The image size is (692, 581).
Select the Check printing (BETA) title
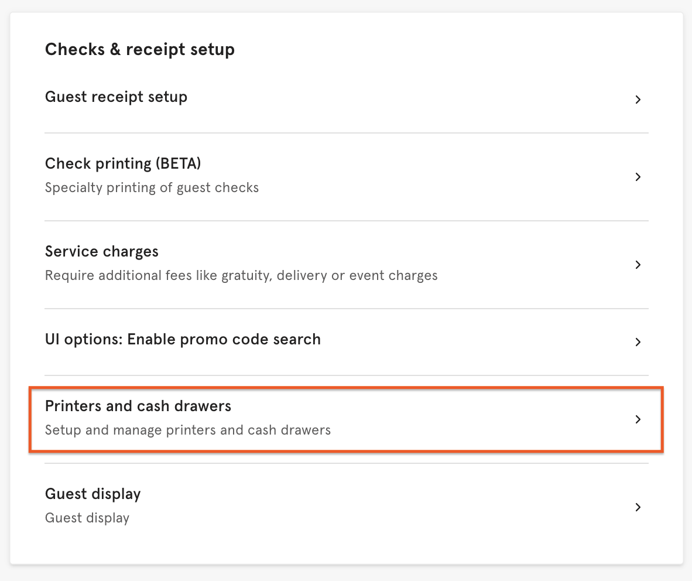(x=123, y=163)
